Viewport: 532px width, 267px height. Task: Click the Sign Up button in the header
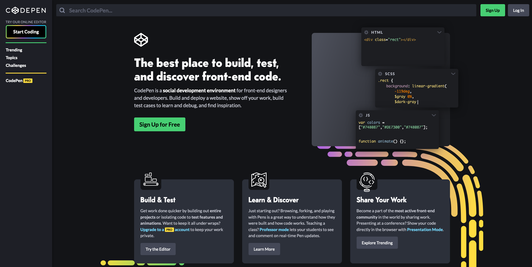tap(493, 10)
